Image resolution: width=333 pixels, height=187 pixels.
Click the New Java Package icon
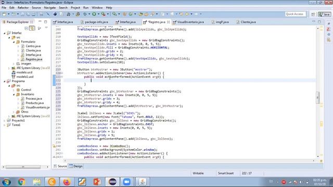125,14
